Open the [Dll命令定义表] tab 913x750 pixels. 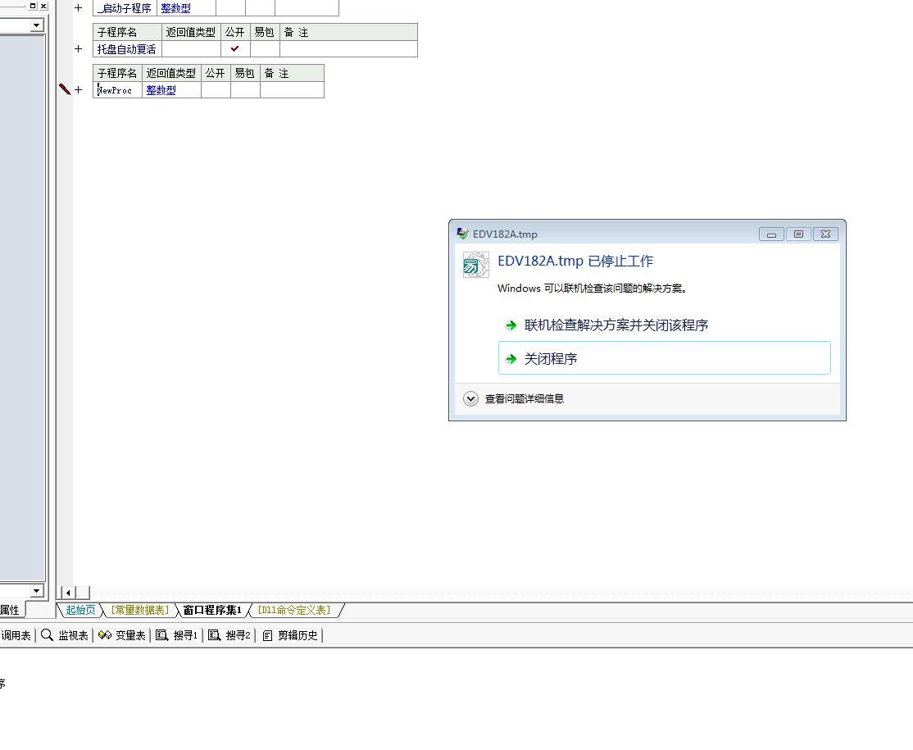(294, 610)
